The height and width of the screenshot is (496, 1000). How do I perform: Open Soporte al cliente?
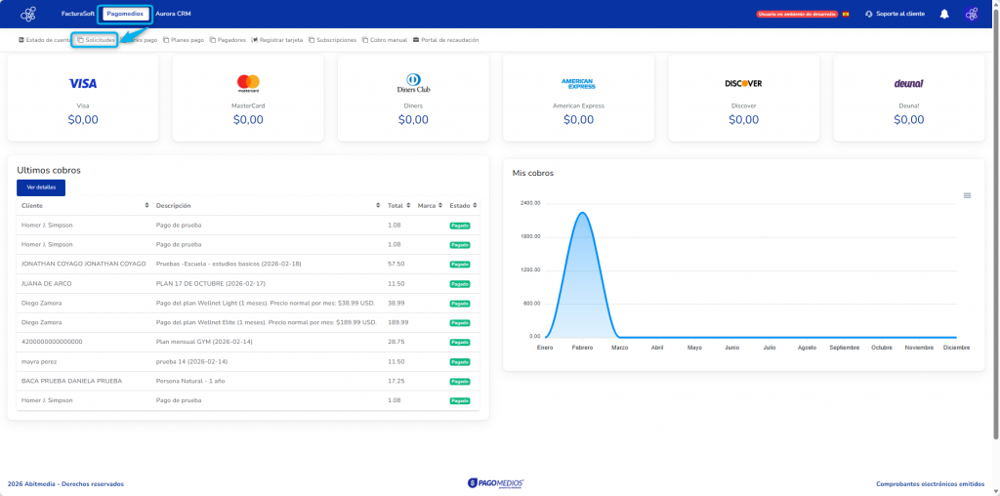point(895,14)
